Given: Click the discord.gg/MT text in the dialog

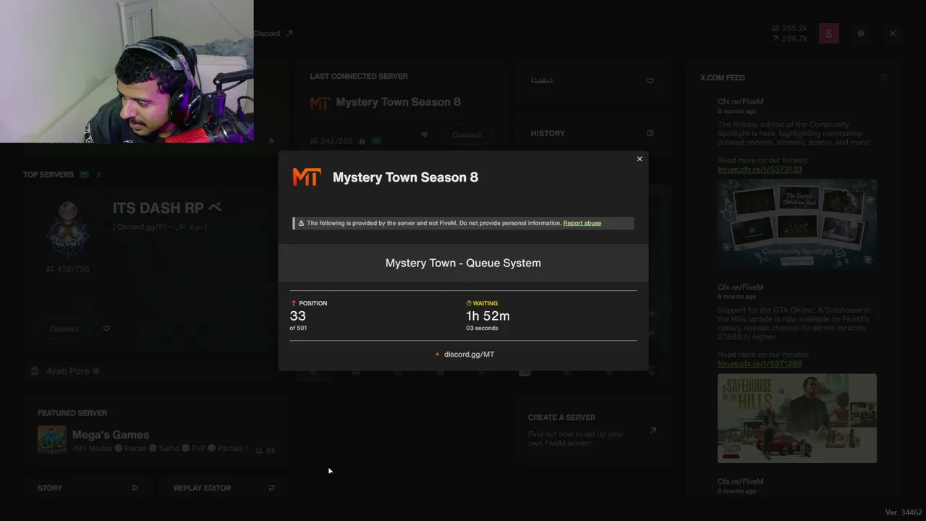Looking at the screenshot, I should pyautogui.click(x=469, y=354).
